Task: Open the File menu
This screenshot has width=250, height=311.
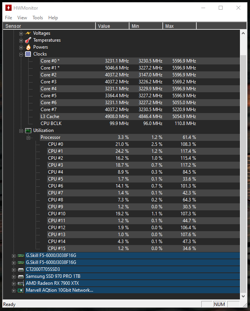Action: (x=9, y=18)
